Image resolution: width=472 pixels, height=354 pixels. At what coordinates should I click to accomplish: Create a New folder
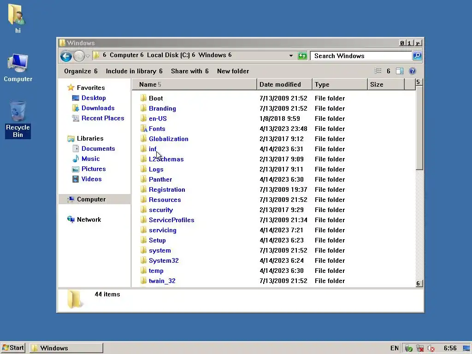click(233, 71)
